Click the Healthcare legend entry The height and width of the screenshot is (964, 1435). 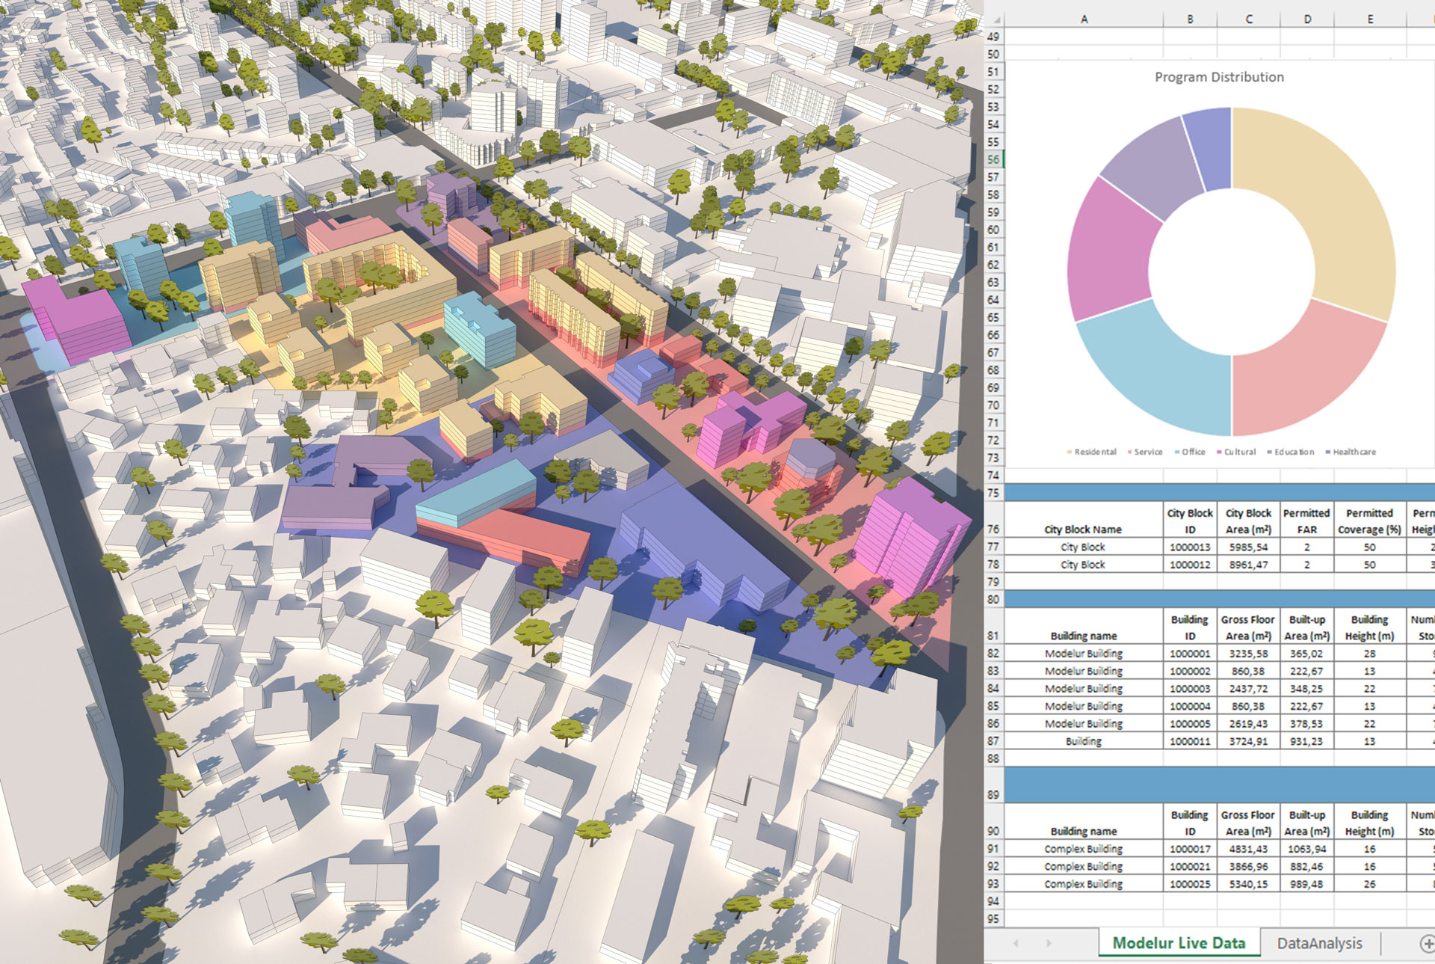(x=1354, y=452)
